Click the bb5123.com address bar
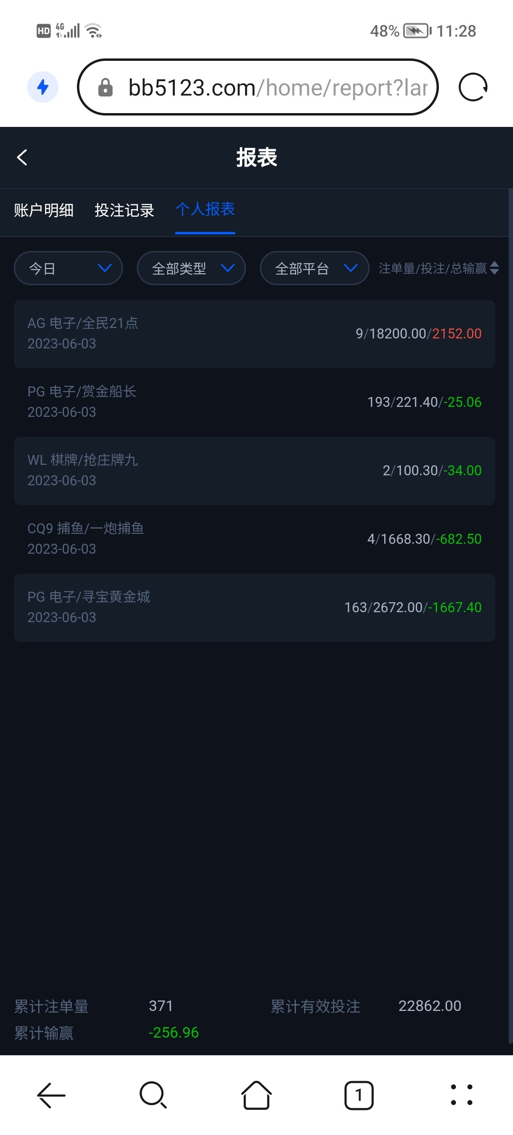The image size is (513, 1135). (x=278, y=87)
